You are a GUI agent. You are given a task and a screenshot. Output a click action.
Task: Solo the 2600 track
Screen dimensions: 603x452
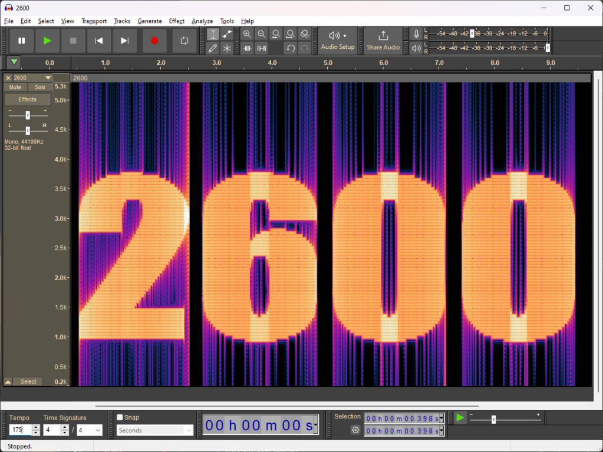click(x=39, y=87)
